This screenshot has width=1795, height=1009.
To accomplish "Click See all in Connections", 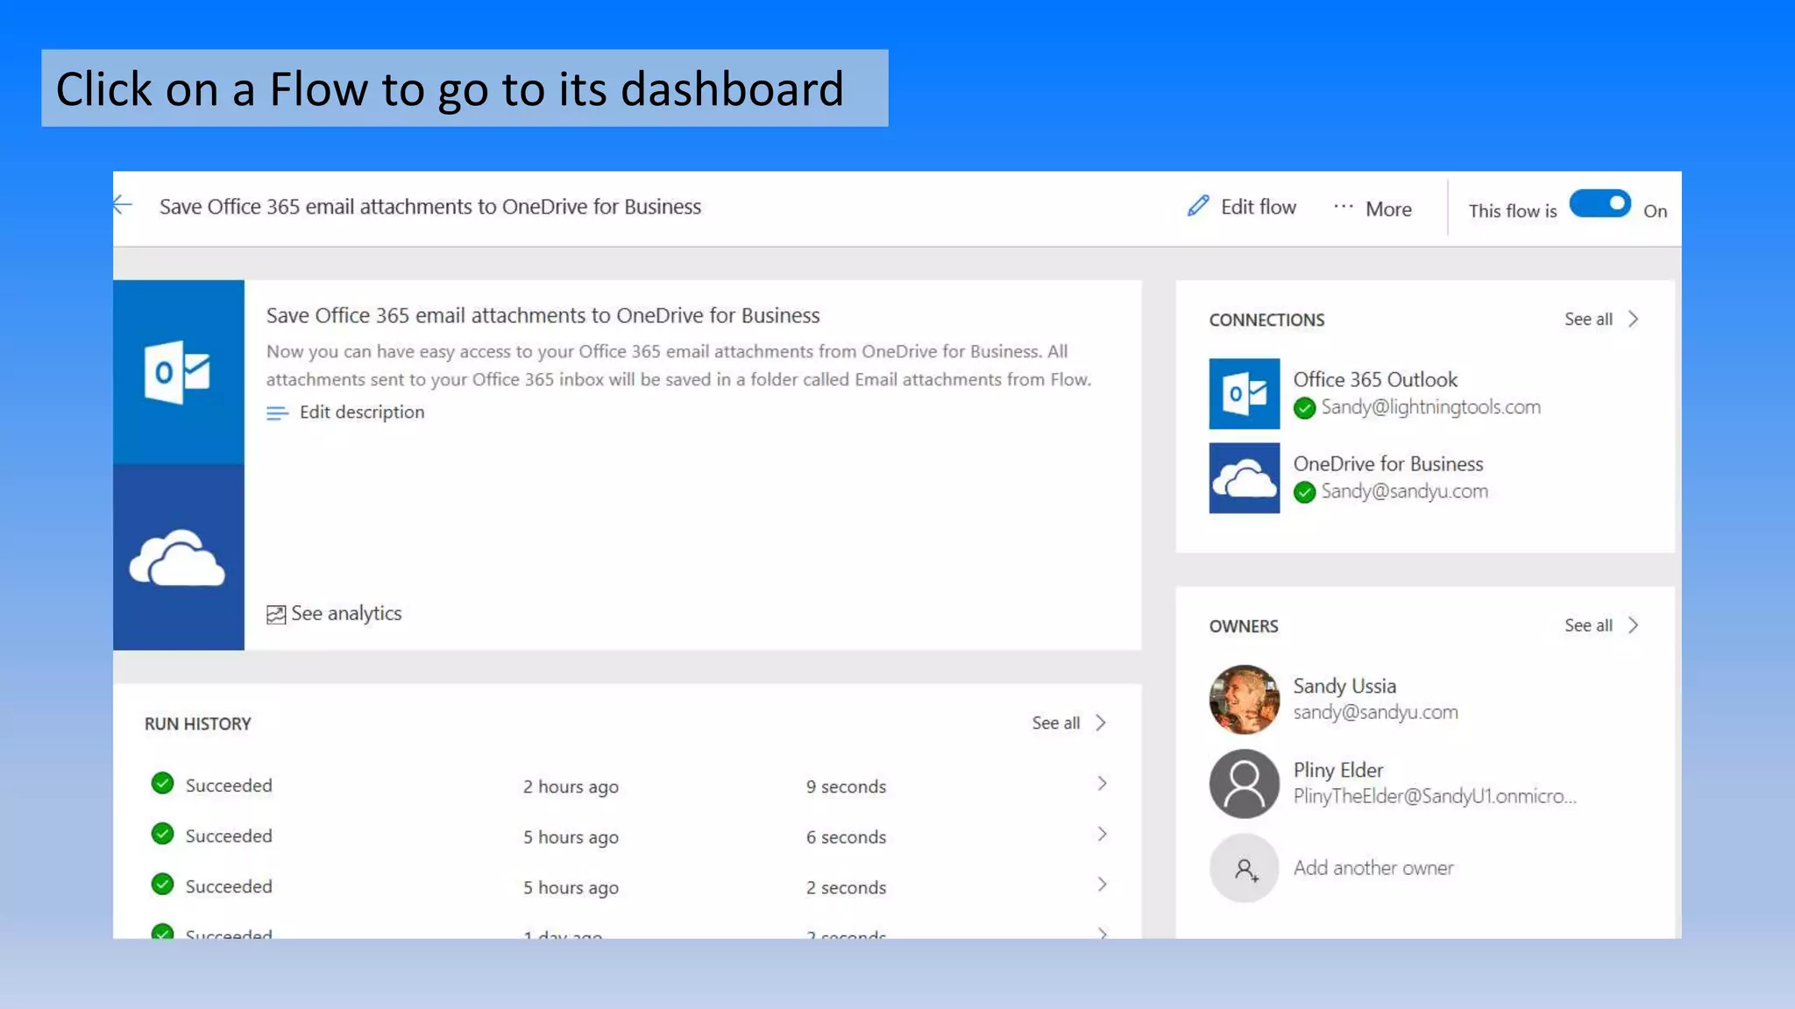I will pos(1588,319).
